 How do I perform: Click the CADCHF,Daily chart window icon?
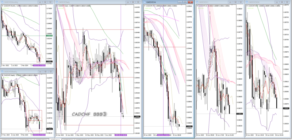57,2
